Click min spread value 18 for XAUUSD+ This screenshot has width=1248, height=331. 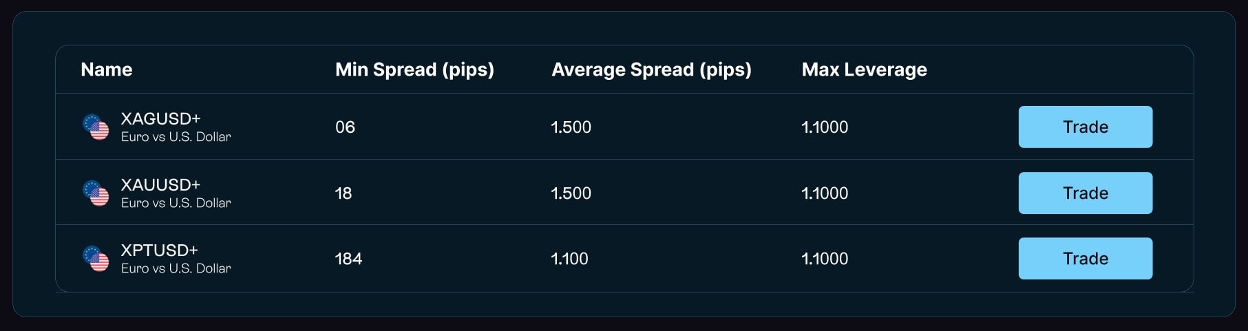(343, 193)
